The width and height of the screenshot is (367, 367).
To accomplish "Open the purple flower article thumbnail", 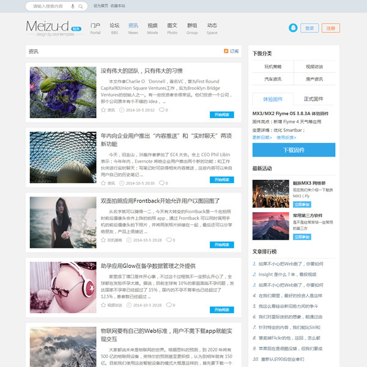I will tap(63, 92).
